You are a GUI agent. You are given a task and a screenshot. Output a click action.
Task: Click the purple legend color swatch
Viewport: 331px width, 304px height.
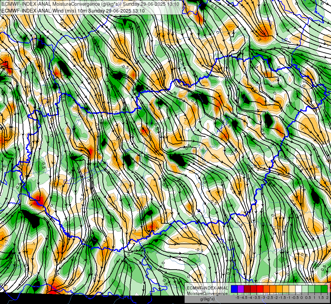click(x=241, y=289)
